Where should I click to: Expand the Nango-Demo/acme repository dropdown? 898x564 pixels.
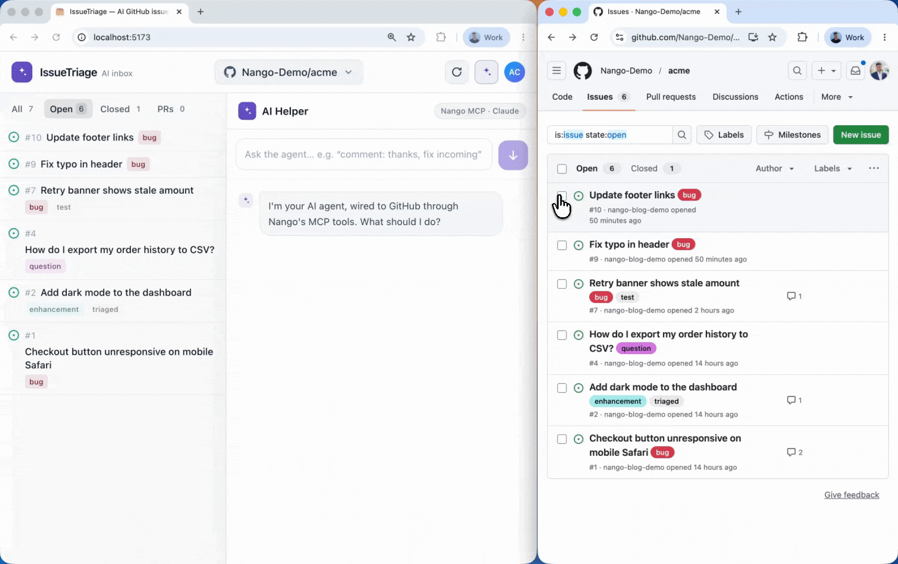(289, 72)
